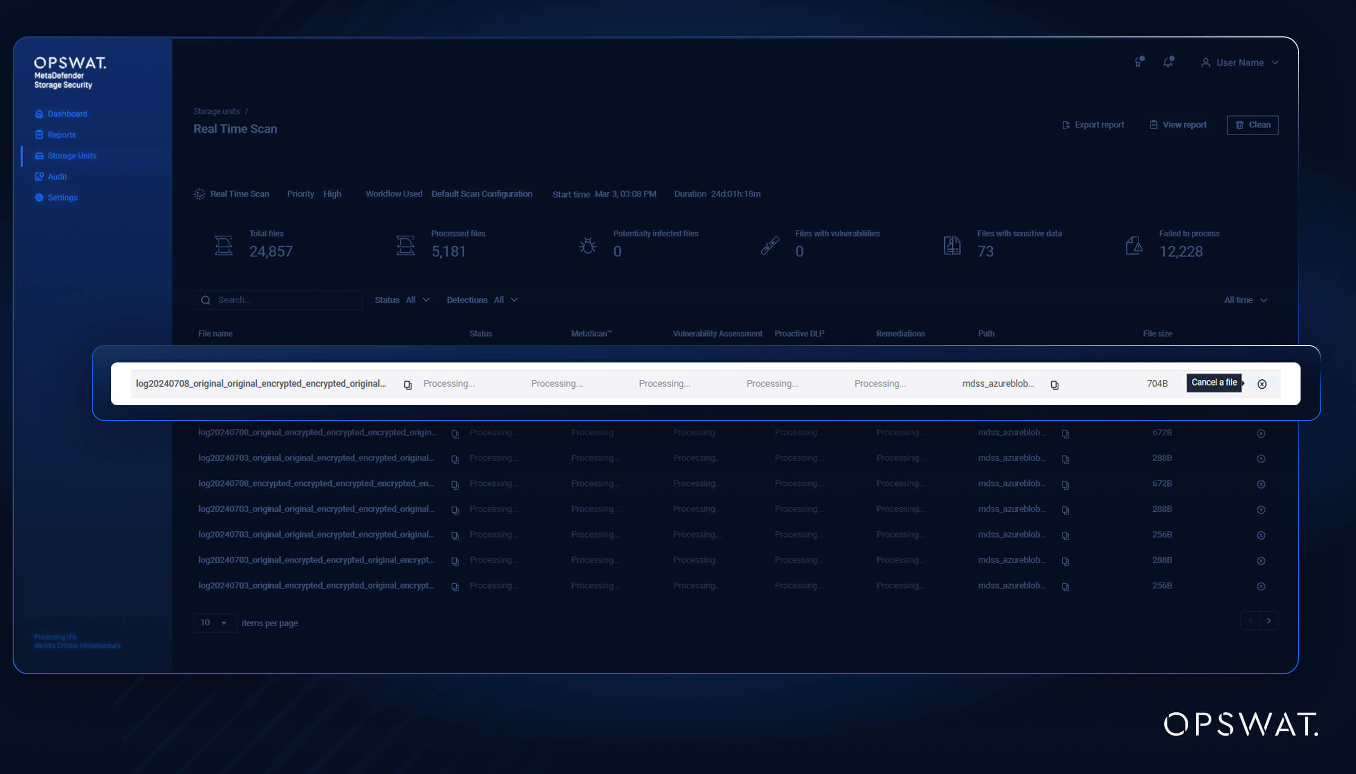Select Audit from the sidebar menu

click(x=56, y=177)
